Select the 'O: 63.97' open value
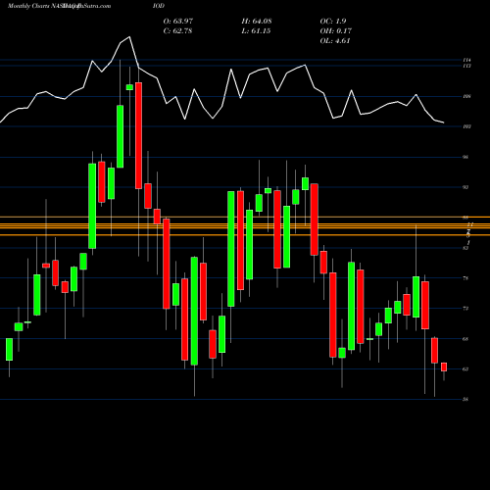 coord(178,21)
